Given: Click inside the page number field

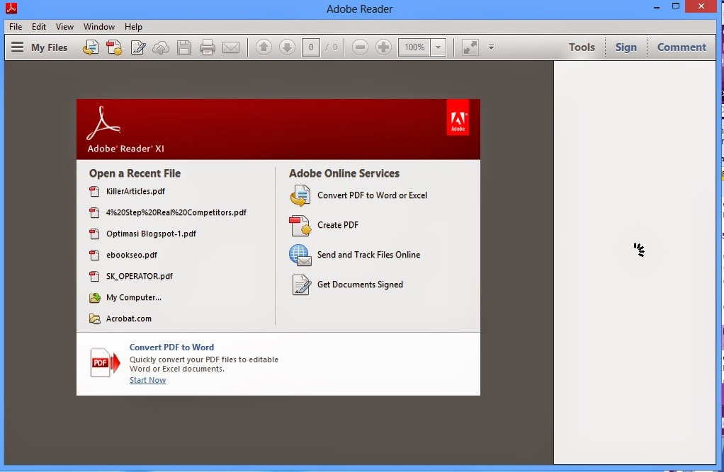Looking at the screenshot, I should click(310, 47).
